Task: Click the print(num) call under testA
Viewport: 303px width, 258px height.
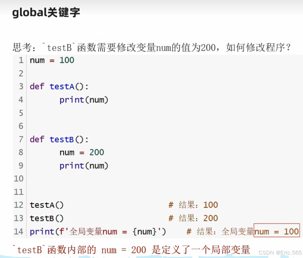Action: click(84, 100)
